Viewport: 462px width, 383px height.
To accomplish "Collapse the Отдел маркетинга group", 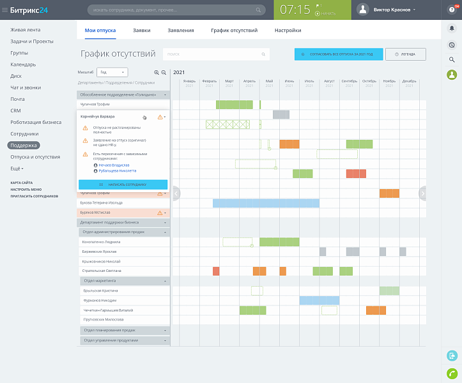I will (165, 281).
